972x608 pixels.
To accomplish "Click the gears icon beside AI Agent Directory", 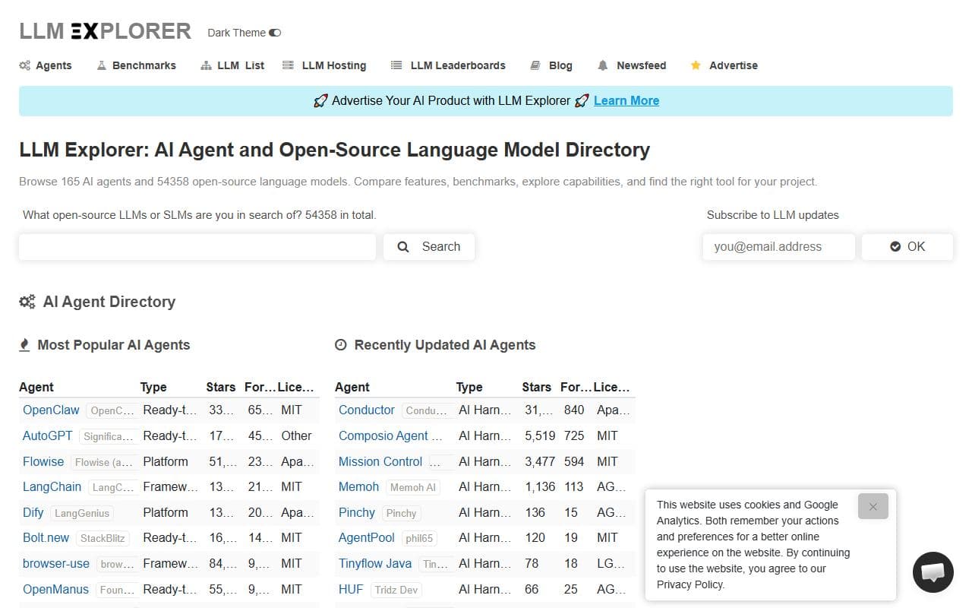I will [27, 302].
